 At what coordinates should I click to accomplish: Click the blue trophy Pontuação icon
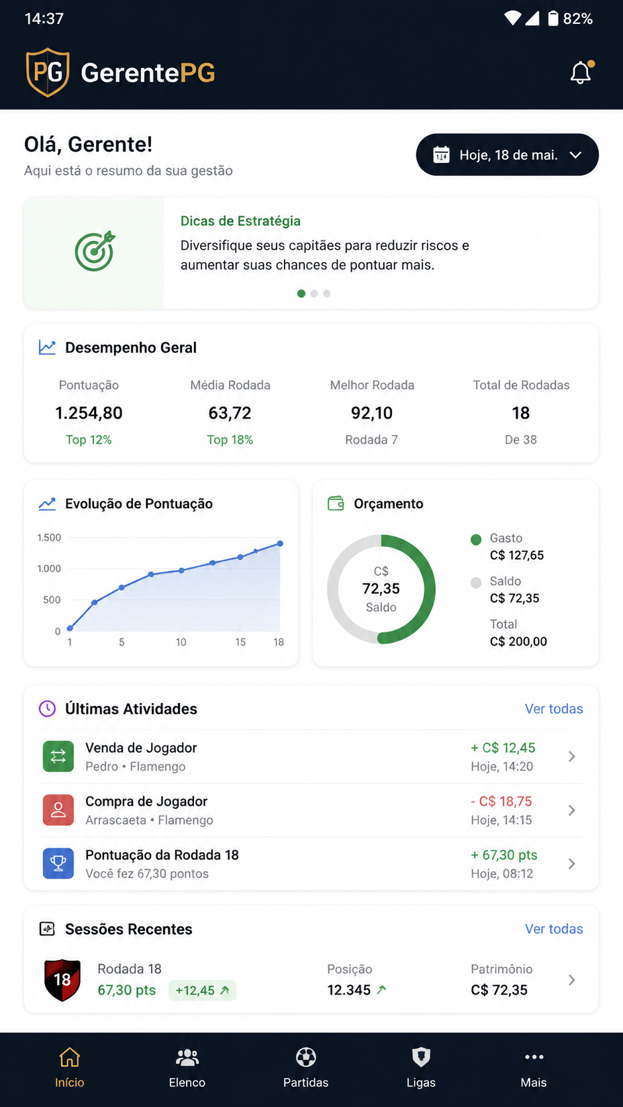tap(58, 863)
